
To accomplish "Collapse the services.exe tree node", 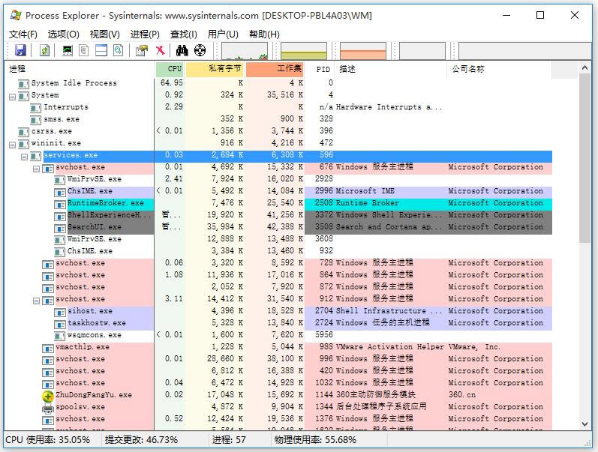I will (x=25, y=157).
